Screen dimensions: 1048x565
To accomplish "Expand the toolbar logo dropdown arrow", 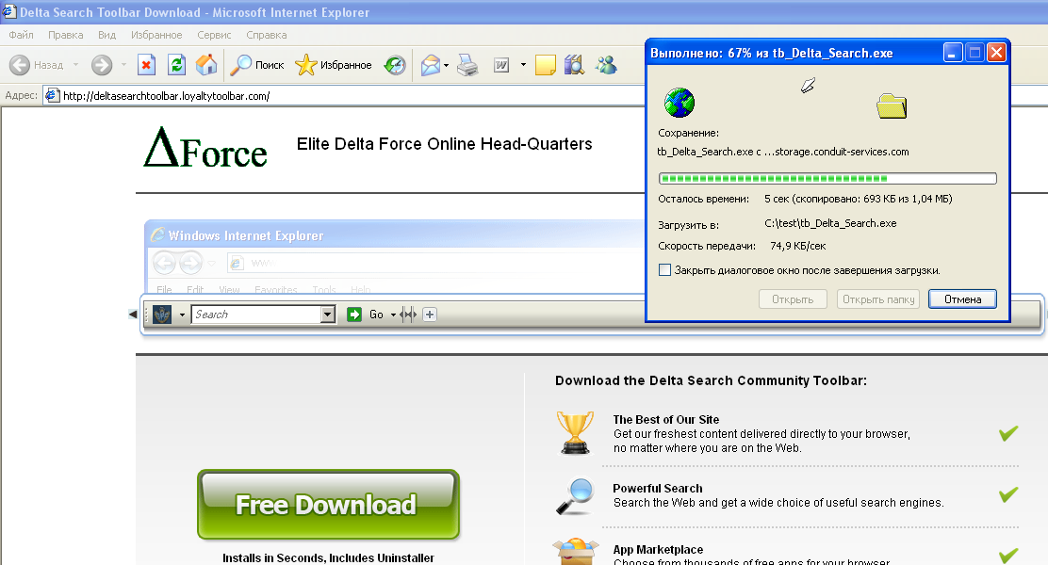I will click(x=182, y=315).
